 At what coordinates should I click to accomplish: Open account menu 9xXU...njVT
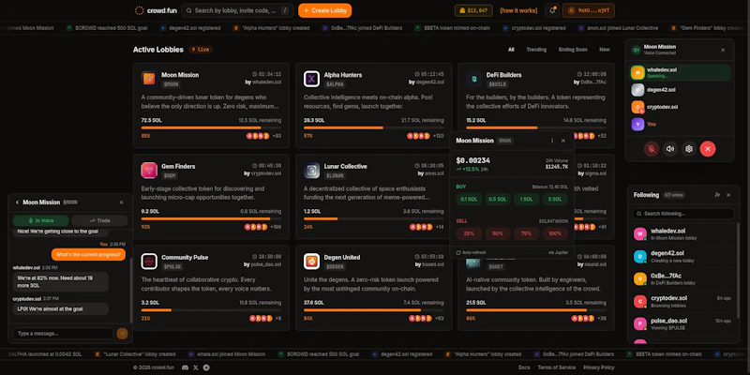click(589, 10)
